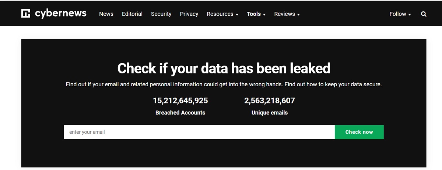Viewport: 442px width, 170px height.
Task: Click the small arrow next to Resources
Action: (237, 15)
